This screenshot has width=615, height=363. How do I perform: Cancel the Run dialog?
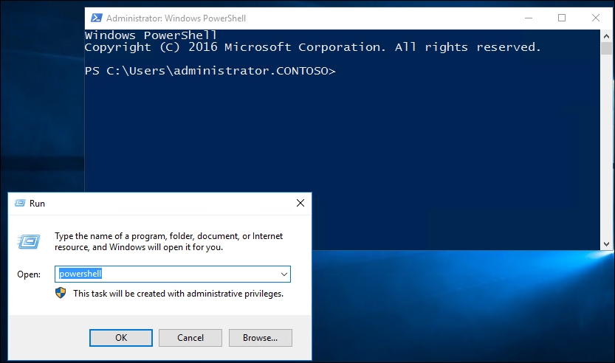(x=190, y=337)
